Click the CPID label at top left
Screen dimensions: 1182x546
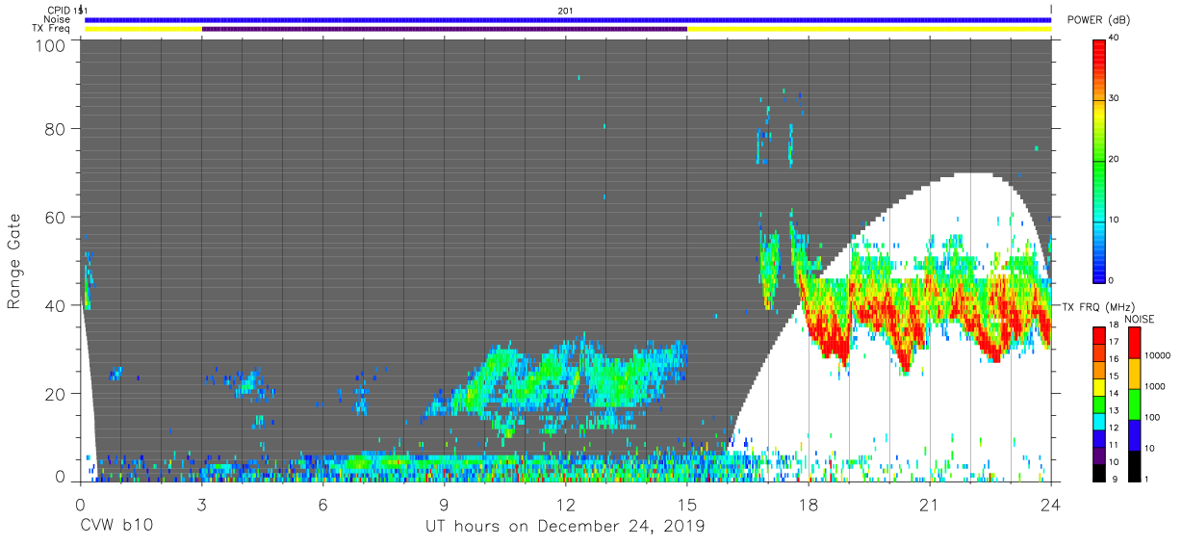click(x=58, y=10)
